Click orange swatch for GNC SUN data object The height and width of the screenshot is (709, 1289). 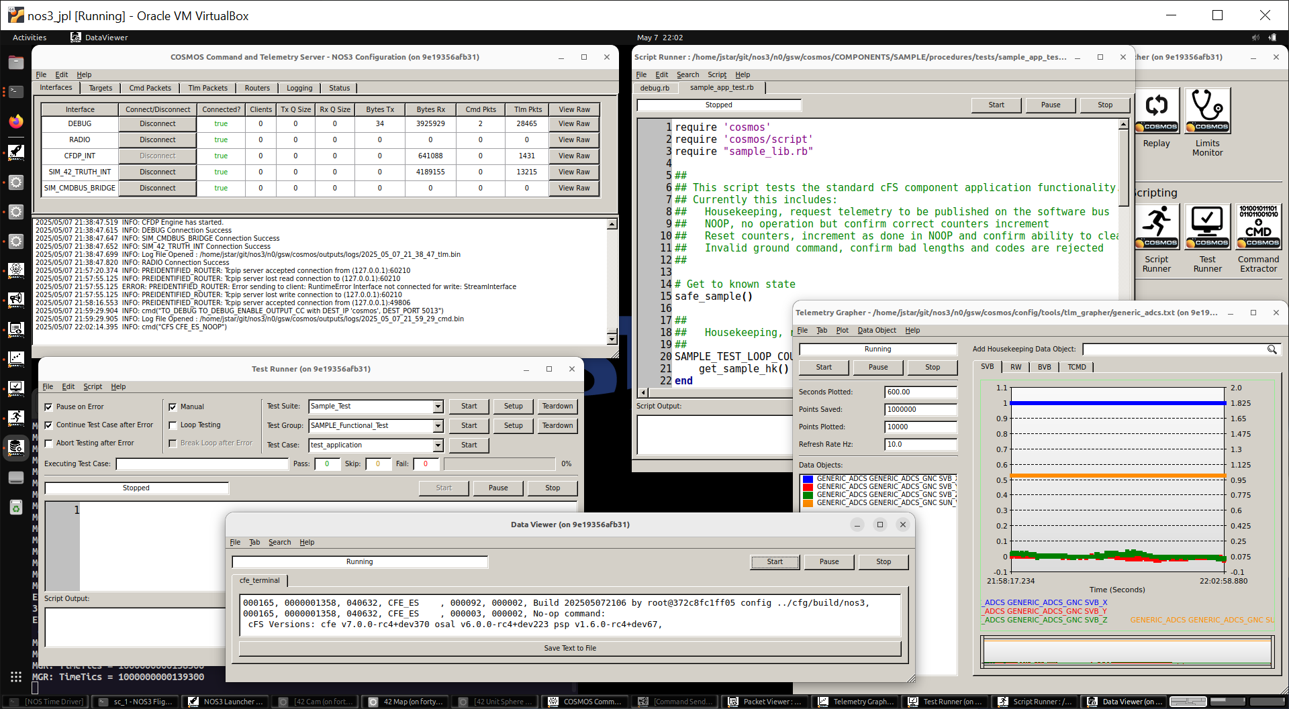pyautogui.click(x=808, y=503)
